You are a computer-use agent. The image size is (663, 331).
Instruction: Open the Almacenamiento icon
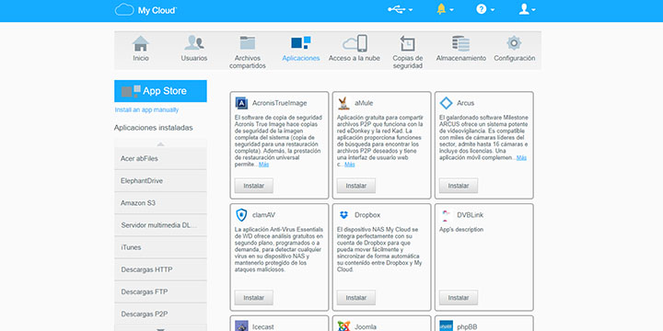pyautogui.click(x=461, y=43)
